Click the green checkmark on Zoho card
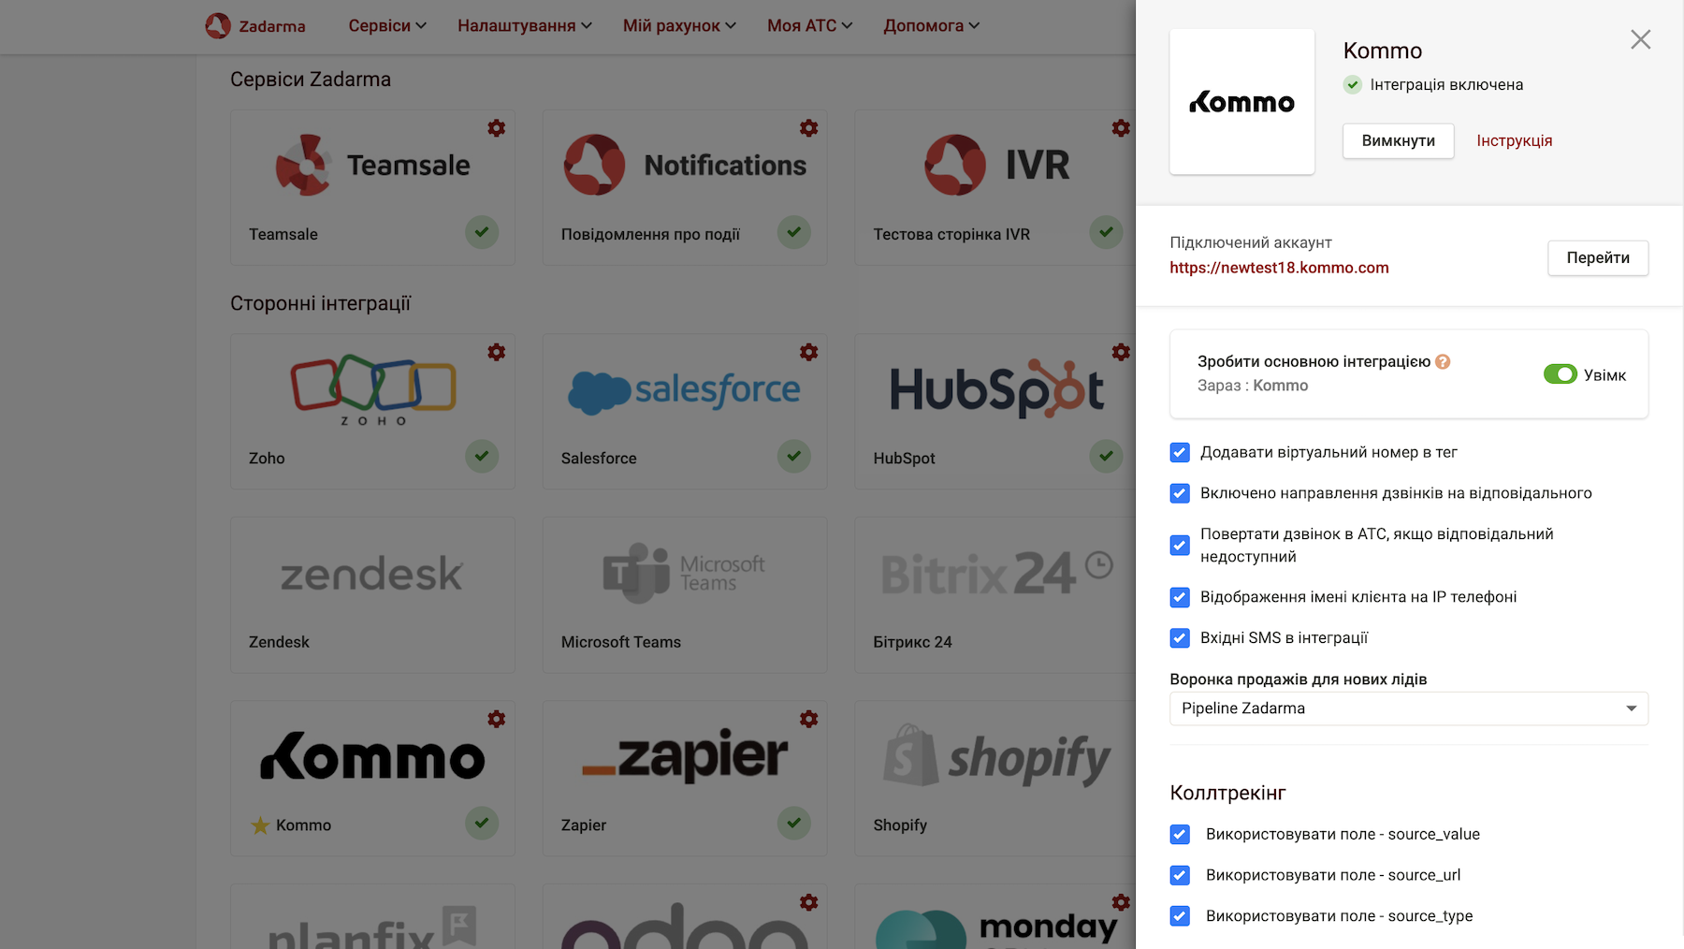The image size is (1684, 949). [x=482, y=457]
